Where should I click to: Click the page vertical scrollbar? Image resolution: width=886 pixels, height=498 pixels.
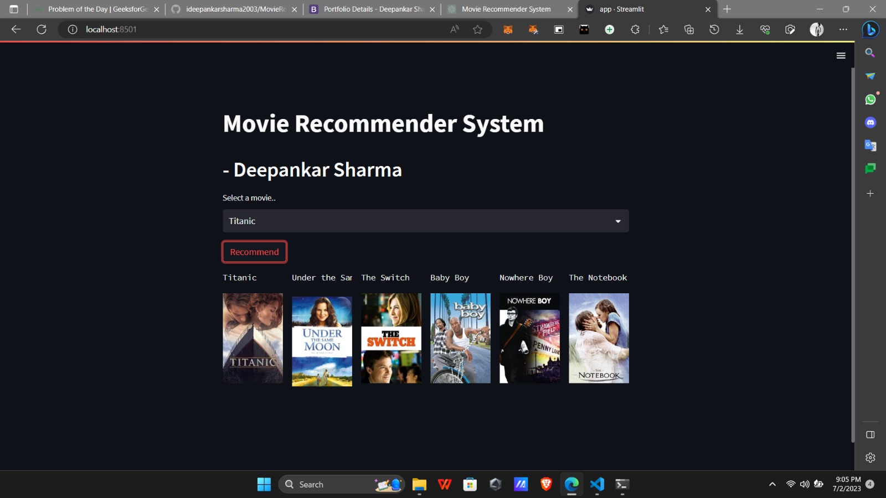(853, 255)
